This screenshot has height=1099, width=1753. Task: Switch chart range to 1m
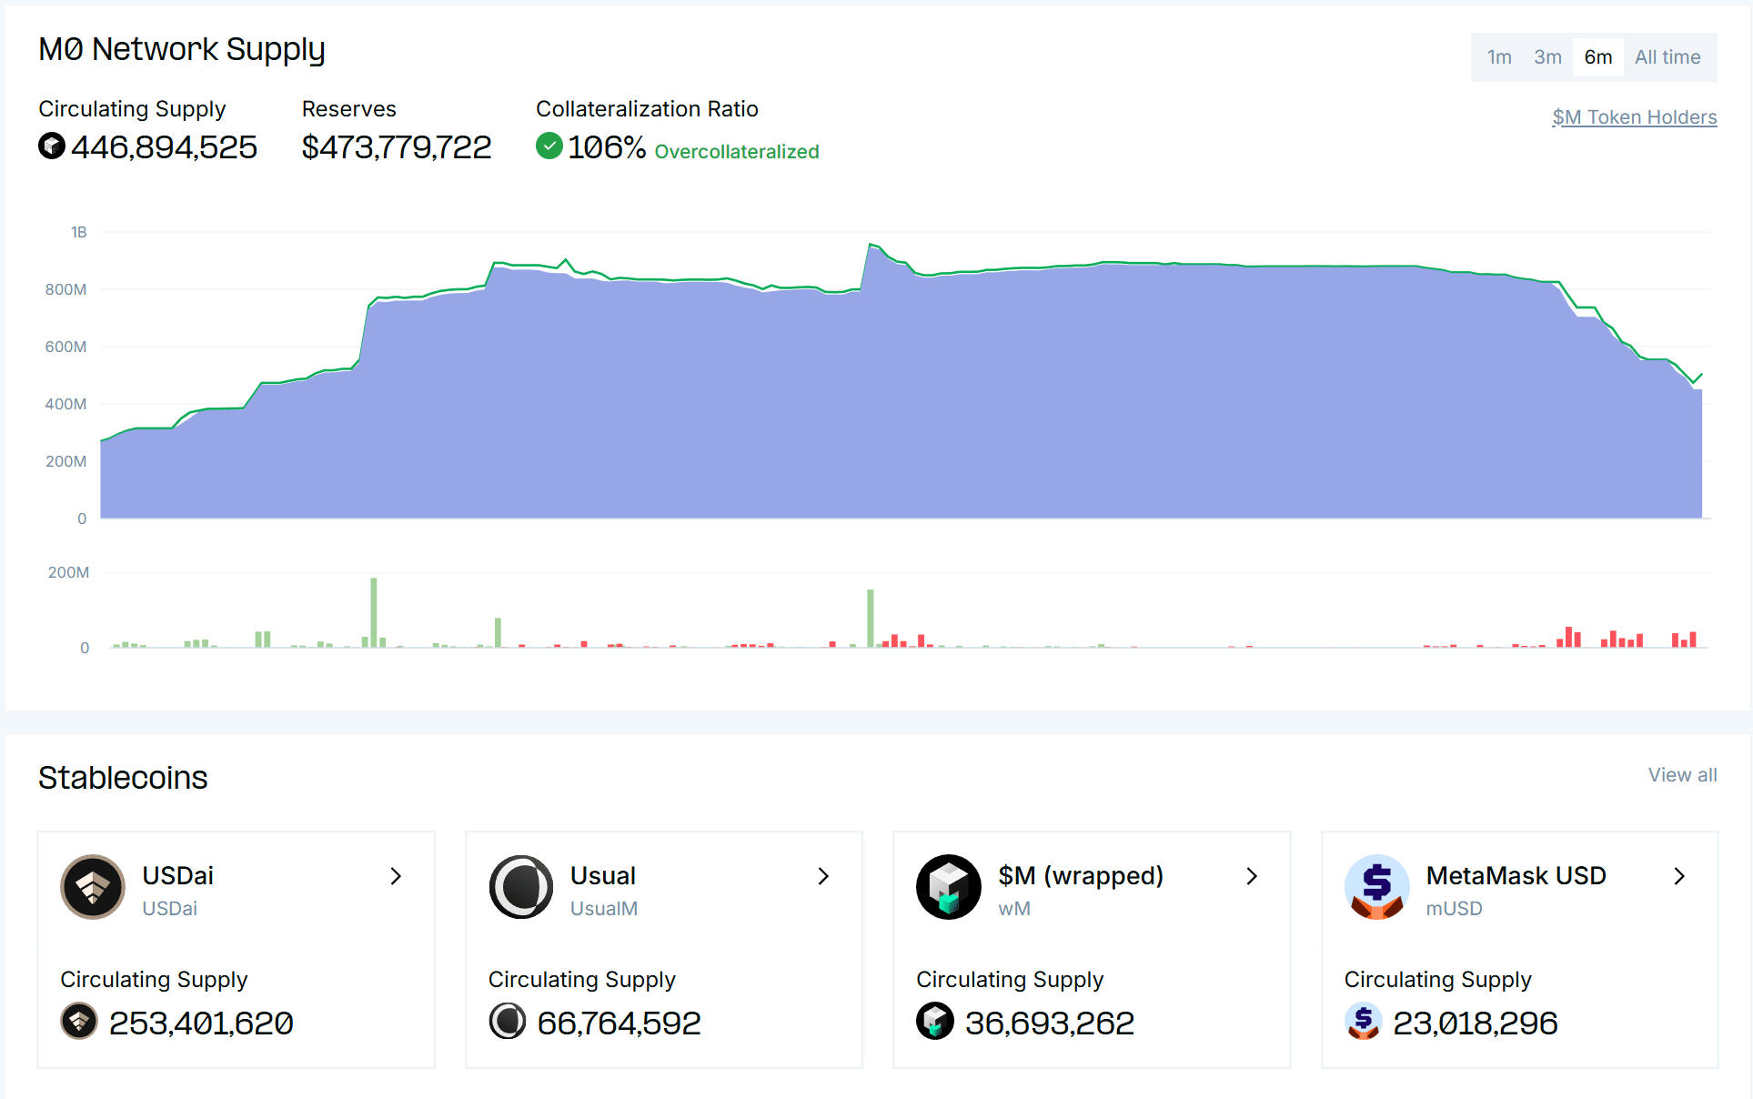[1499, 57]
